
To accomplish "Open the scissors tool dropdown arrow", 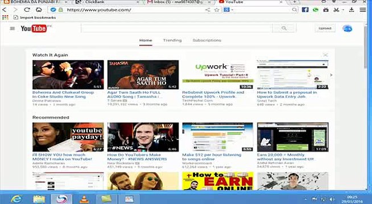I will 343,10.
